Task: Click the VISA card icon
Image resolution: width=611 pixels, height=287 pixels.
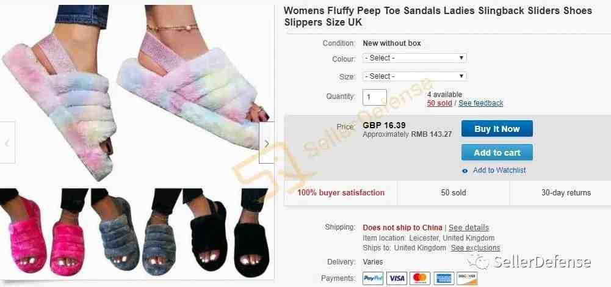Action: pyautogui.click(x=397, y=278)
